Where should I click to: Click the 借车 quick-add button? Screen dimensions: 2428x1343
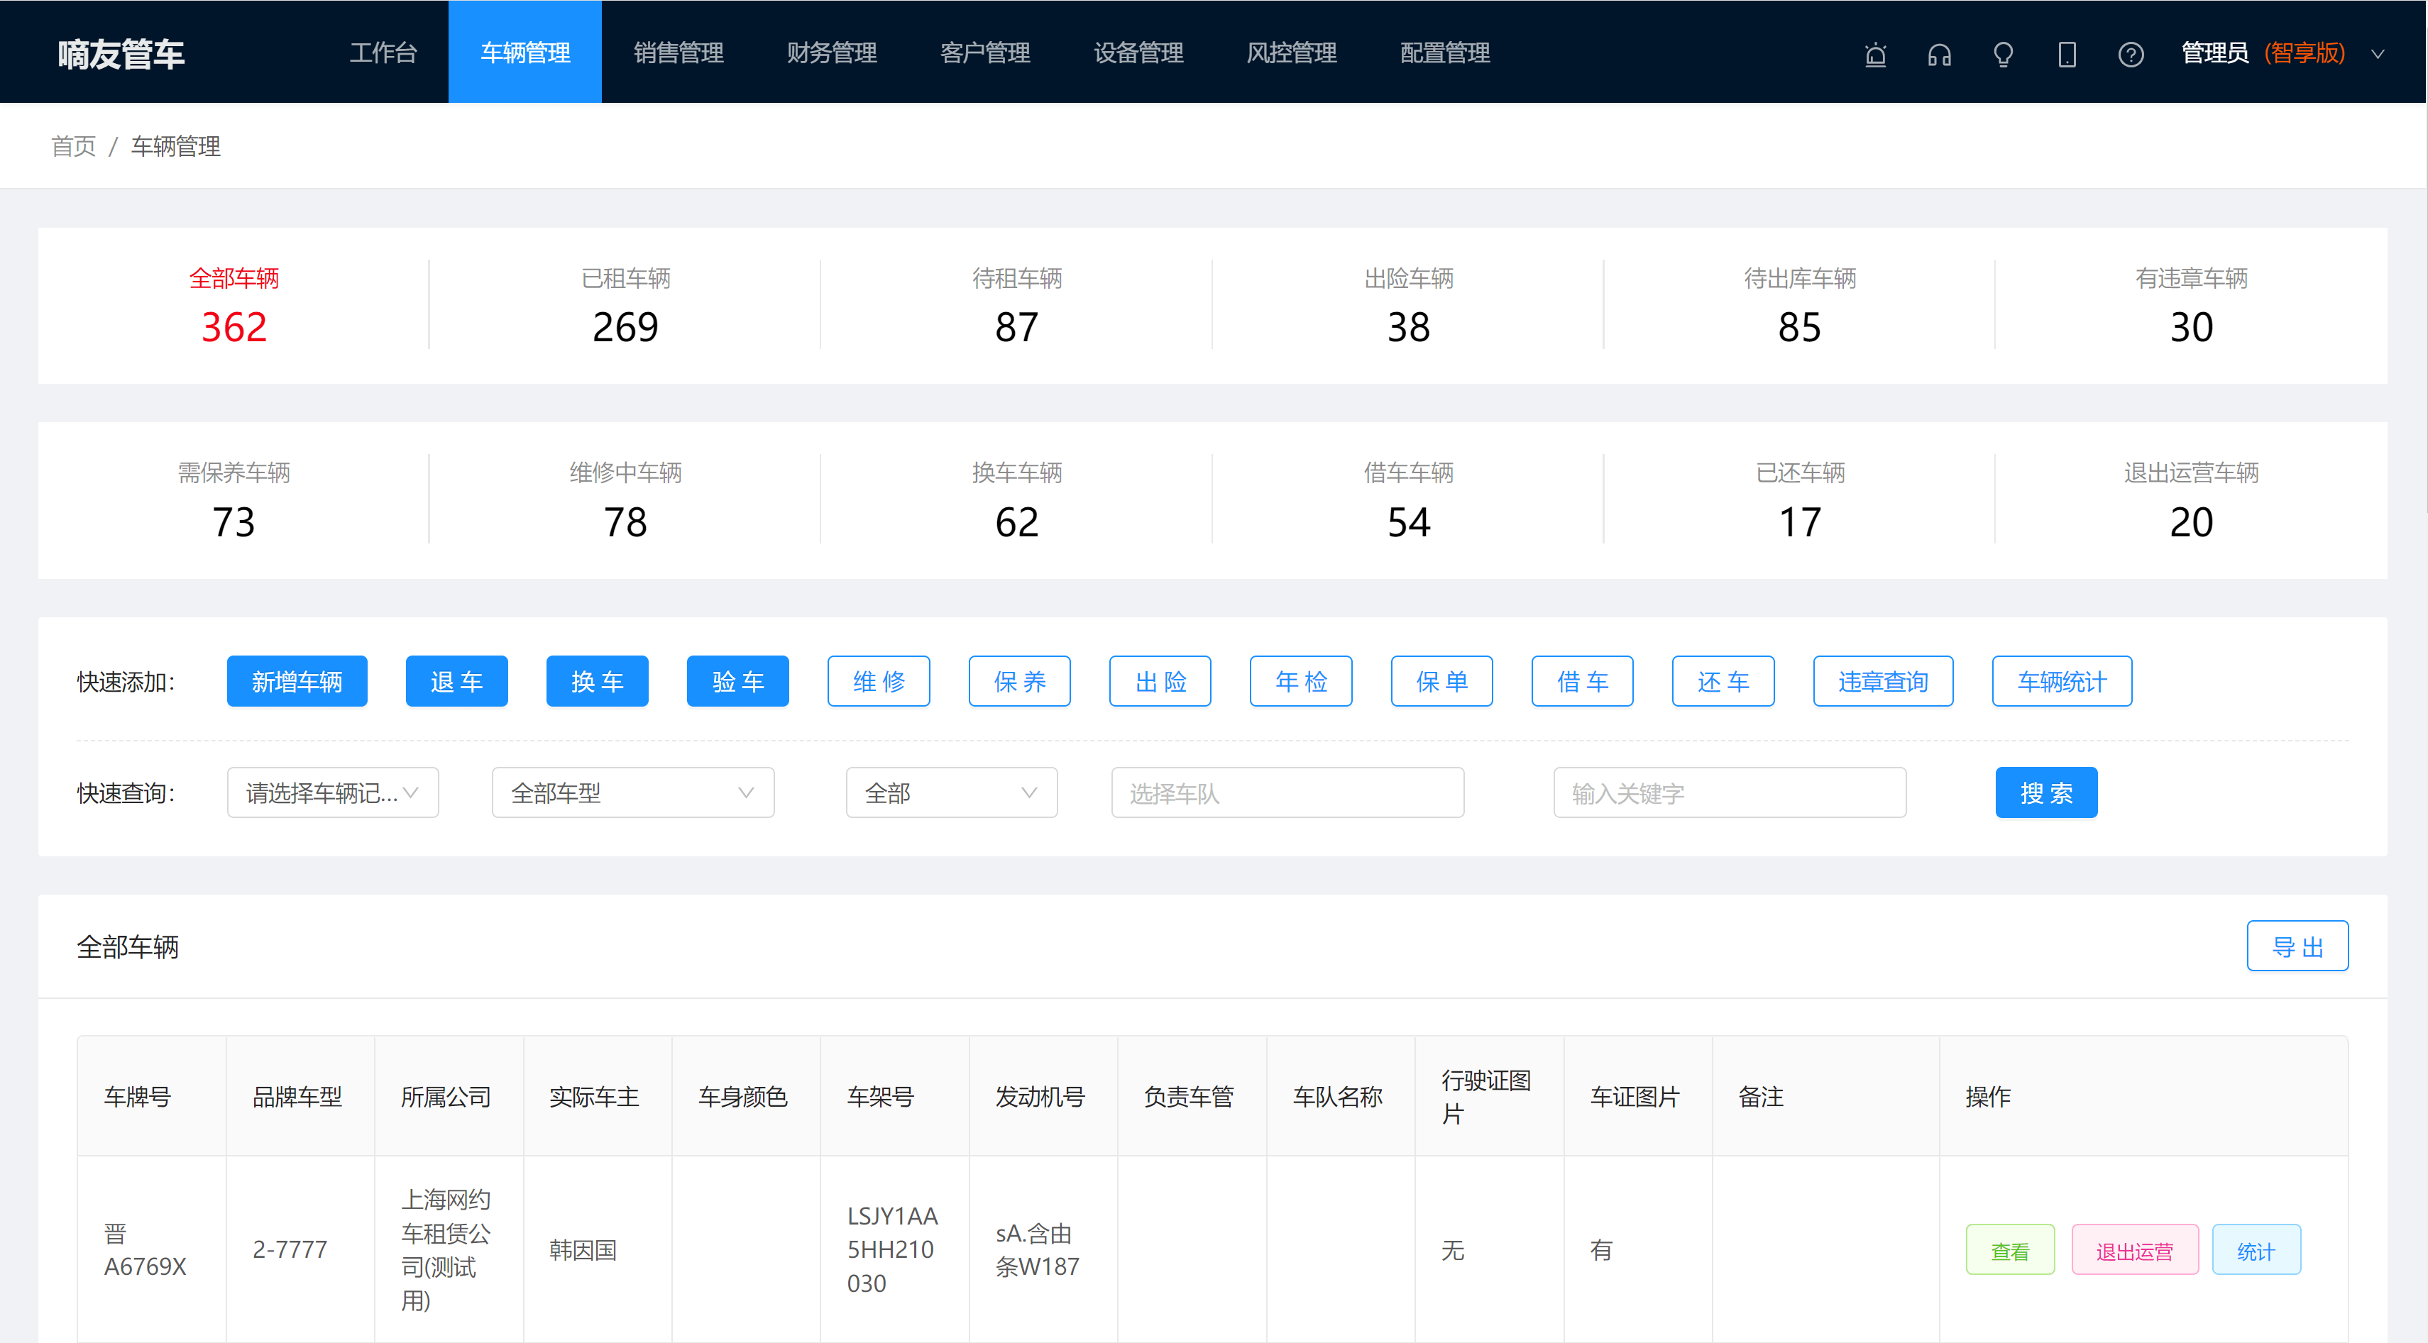tap(1583, 680)
